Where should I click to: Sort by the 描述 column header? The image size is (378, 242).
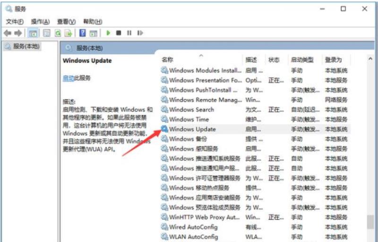(251, 60)
